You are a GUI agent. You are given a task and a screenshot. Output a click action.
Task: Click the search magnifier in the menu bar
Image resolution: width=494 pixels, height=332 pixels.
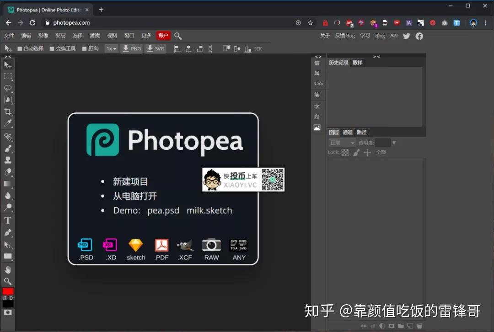pos(178,36)
